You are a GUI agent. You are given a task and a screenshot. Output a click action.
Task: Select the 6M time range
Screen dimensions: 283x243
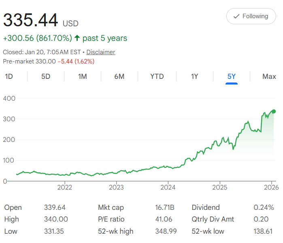pos(119,76)
